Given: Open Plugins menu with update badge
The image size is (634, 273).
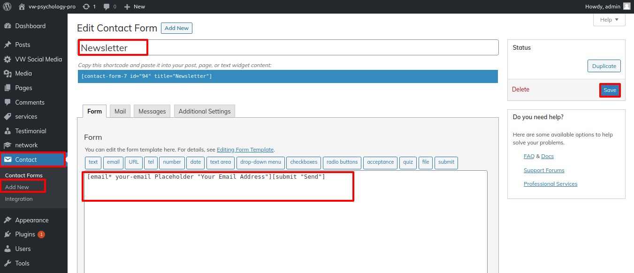Looking at the screenshot, I should point(25,234).
